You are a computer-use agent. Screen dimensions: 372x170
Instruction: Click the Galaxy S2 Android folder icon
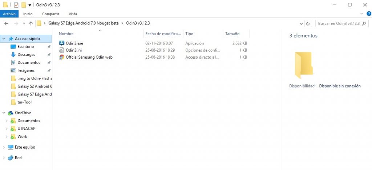pyautogui.click(x=13, y=86)
